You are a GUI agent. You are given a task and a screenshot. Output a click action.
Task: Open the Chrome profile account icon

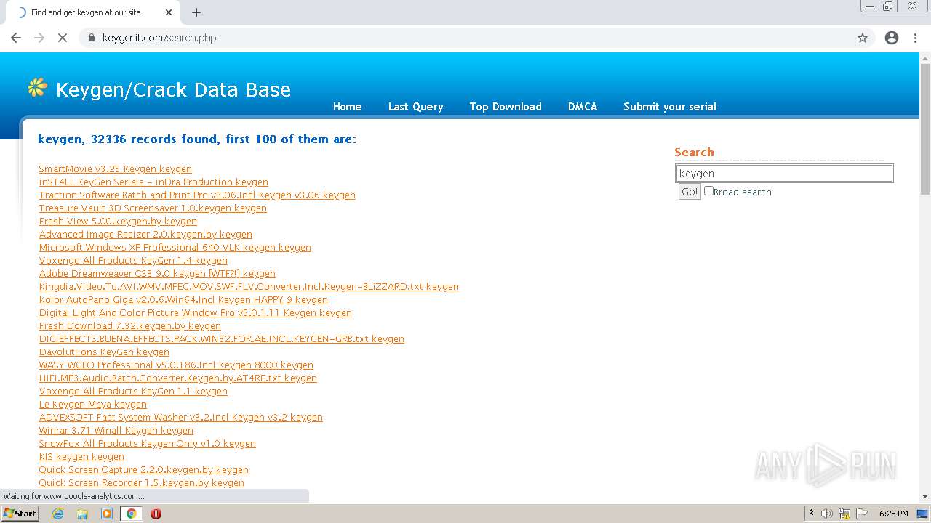click(x=892, y=38)
